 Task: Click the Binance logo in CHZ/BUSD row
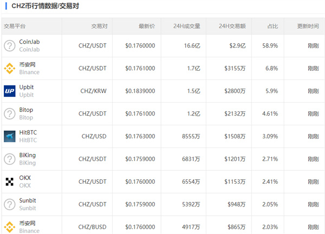[x=10, y=226]
